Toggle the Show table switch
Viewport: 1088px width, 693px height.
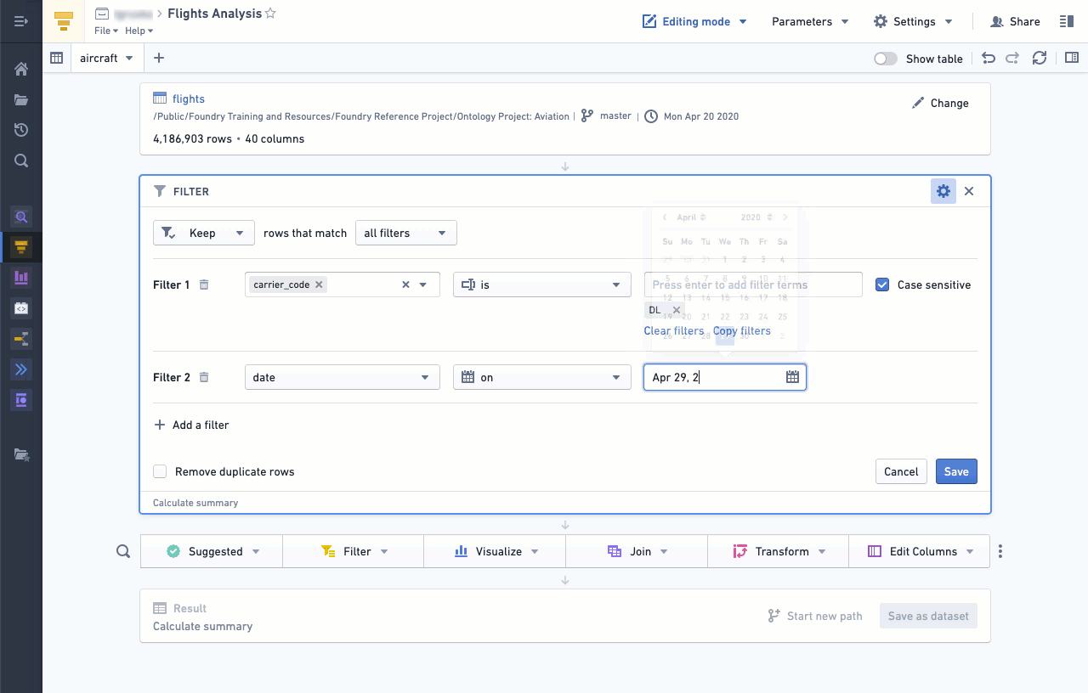point(886,59)
